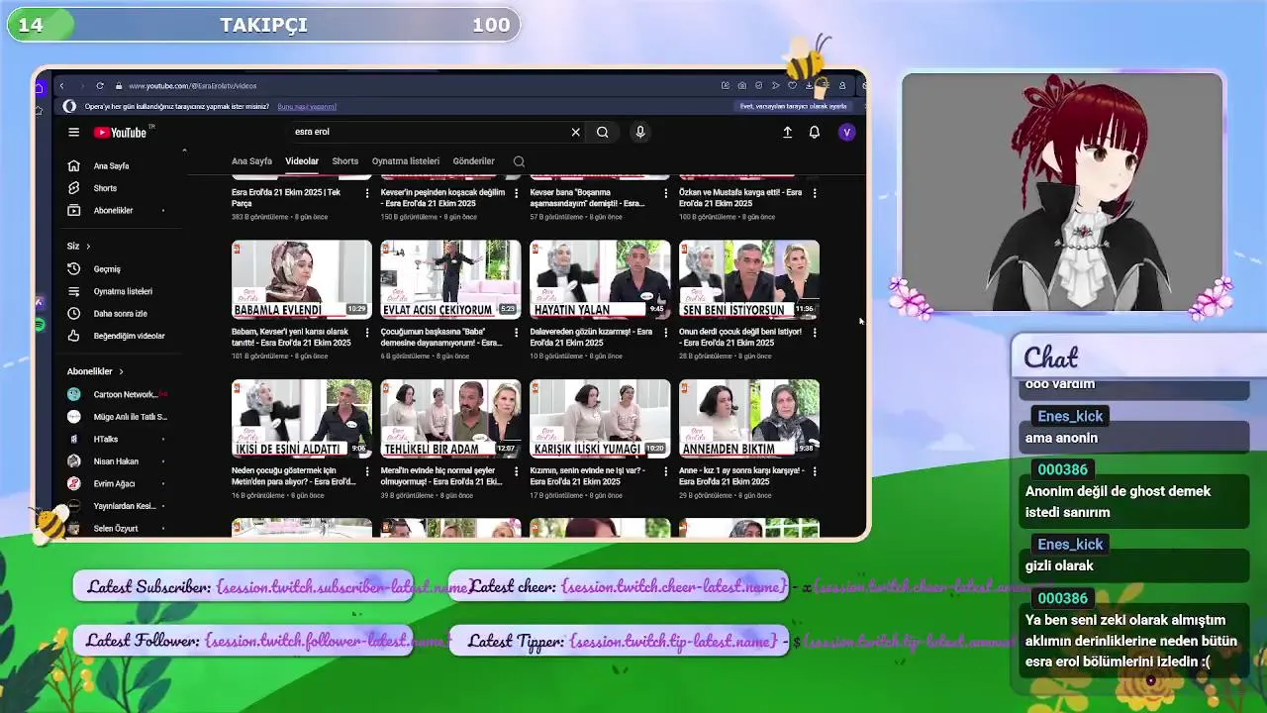Click 'Evet, varsayılan tarayıcı olarak ayarla' button

click(794, 107)
